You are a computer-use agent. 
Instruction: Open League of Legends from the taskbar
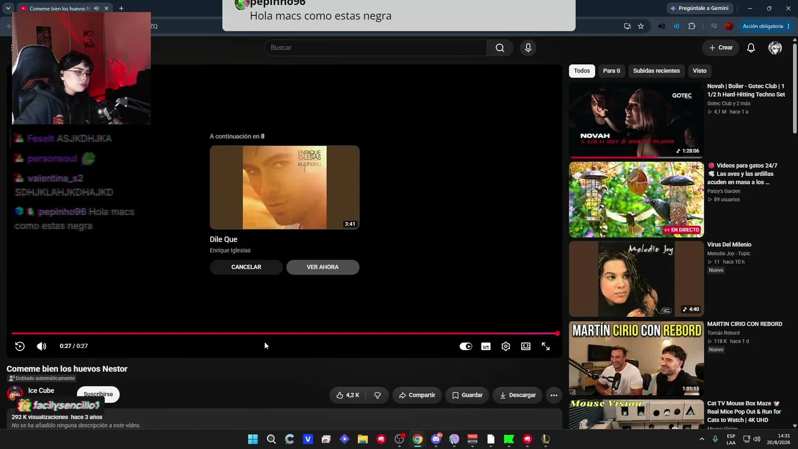546,439
